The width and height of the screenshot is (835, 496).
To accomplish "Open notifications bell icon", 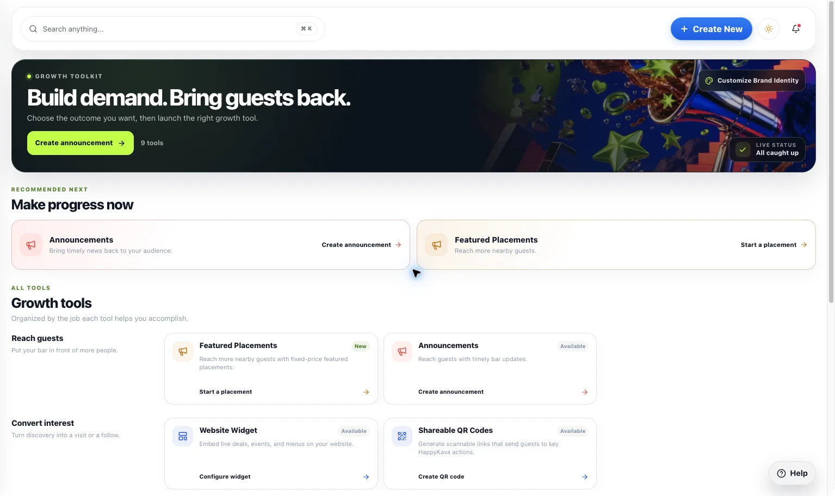I will click(796, 29).
